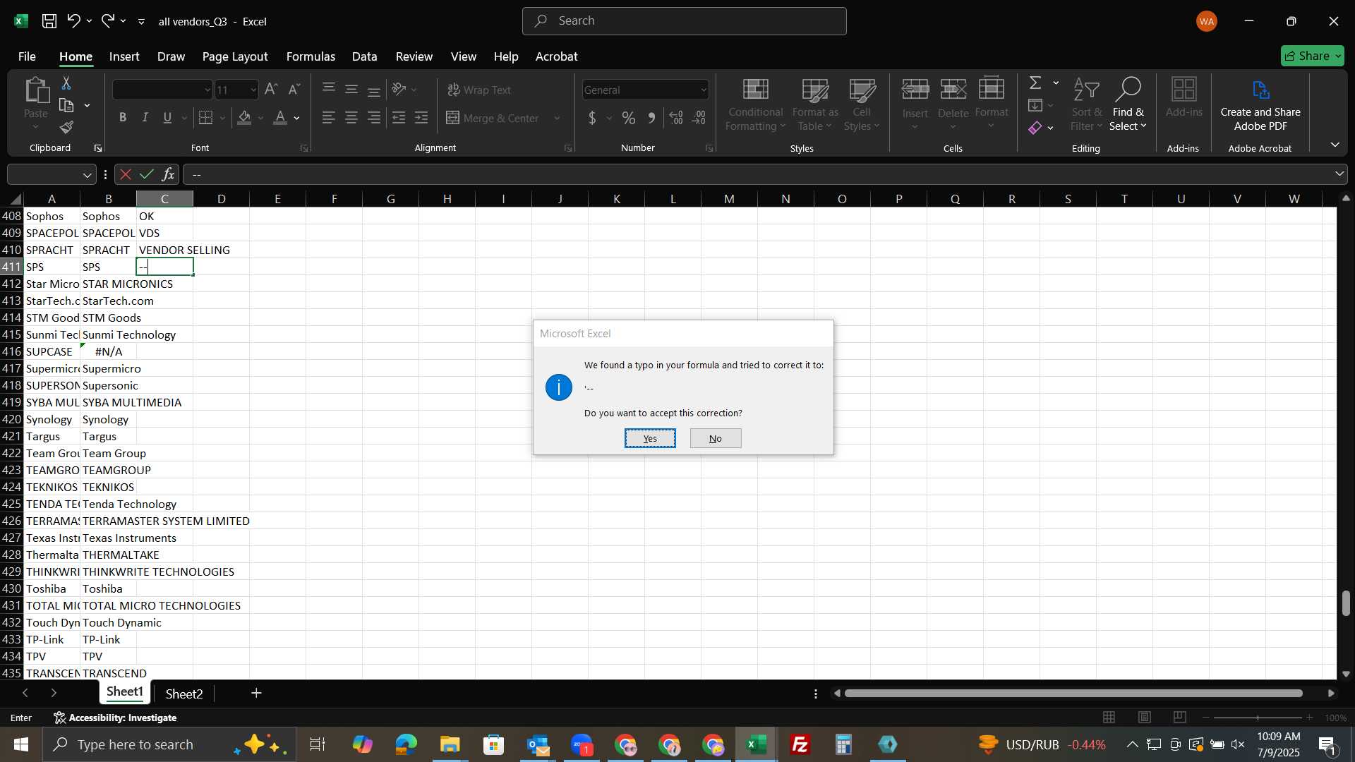This screenshot has height=762, width=1355.
Task: Click the Redo arrow icon
Action: tap(108, 21)
